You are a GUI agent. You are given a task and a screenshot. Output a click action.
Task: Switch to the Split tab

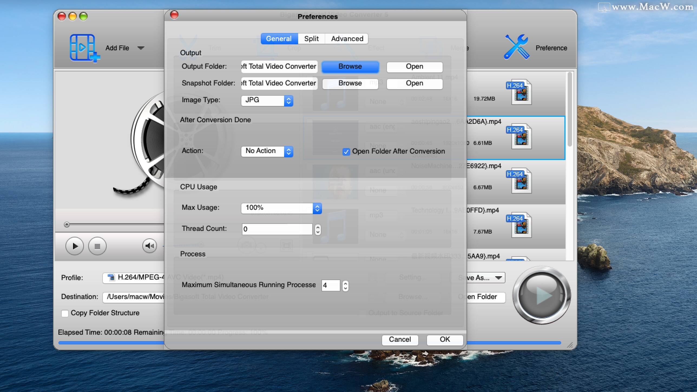pyautogui.click(x=311, y=38)
